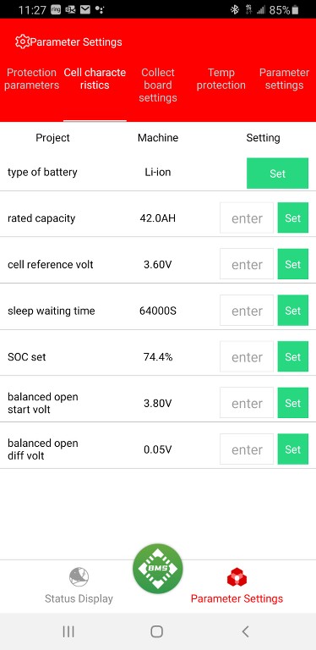
Task: Click Set button for sleep waiting time
Action: pyautogui.click(x=293, y=311)
